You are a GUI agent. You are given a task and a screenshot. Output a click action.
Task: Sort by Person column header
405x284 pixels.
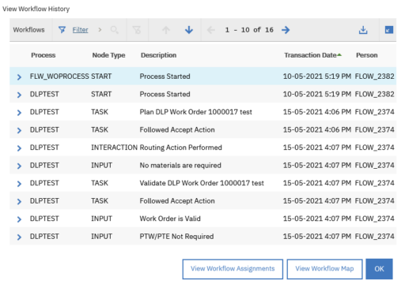pyautogui.click(x=367, y=55)
